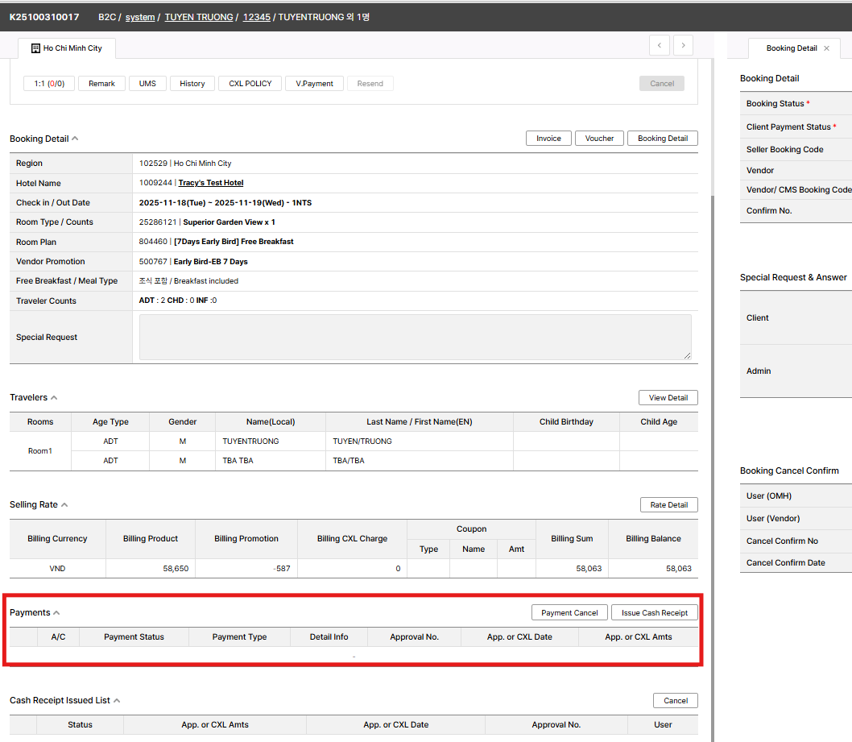Viewport: 852px width, 742px height.
Task: Go to next tab with right arrow
Action: click(684, 46)
